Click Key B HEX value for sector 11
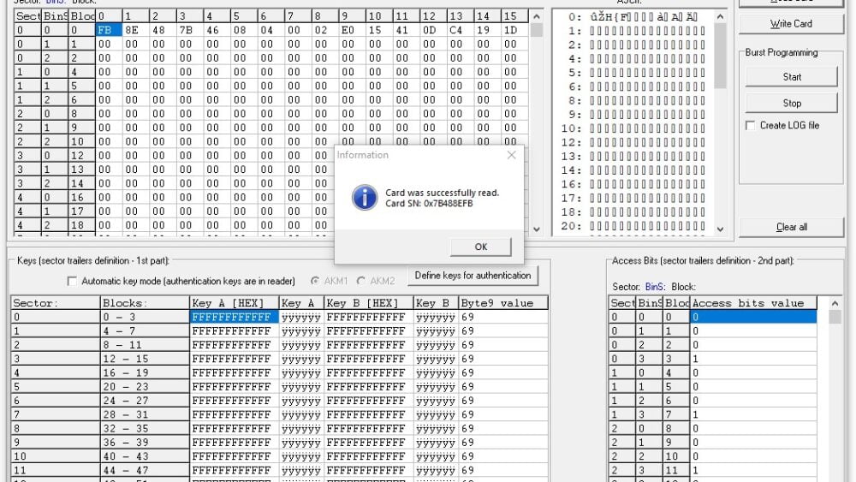This screenshot has height=482, width=856. (368, 471)
